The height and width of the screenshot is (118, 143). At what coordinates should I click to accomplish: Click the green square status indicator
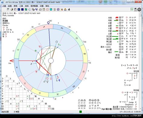[81, 112]
